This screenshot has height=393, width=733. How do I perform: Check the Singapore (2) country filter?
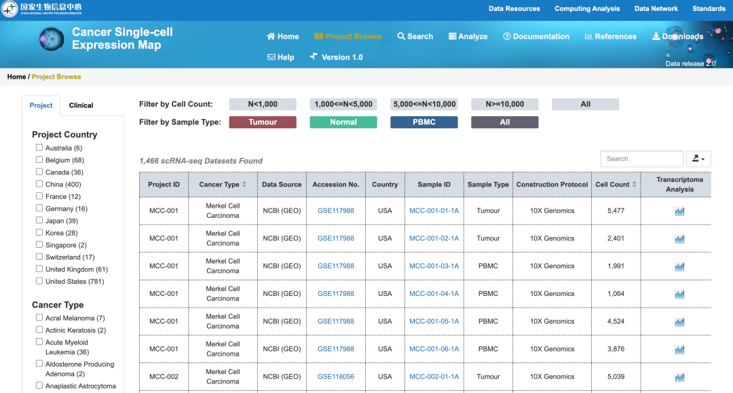tap(39, 245)
